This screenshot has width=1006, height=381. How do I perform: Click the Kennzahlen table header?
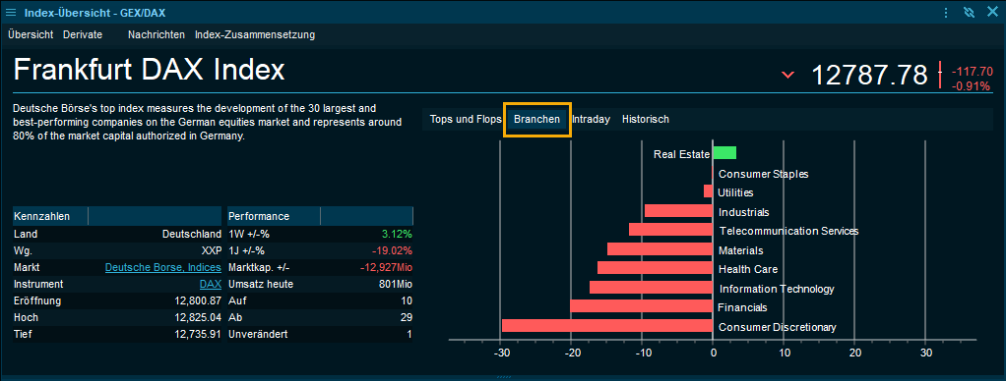click(50, 216)
